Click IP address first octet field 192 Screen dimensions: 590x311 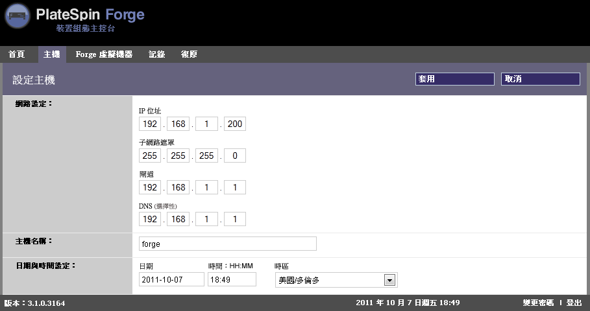pos(150,124)
